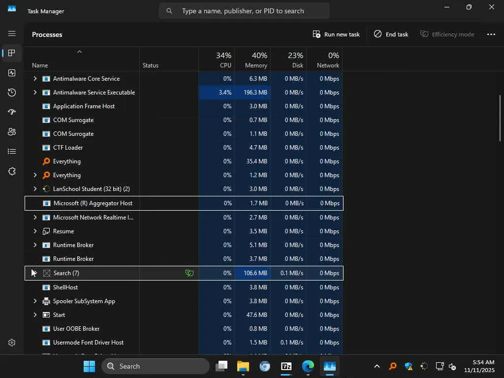Screen dimensions: 504x378
Task: Open the hamburger navigation menu
Action: pyautogui.click(x=12, y=33)
